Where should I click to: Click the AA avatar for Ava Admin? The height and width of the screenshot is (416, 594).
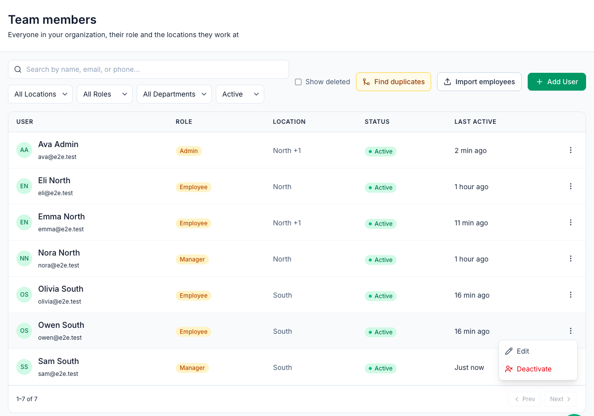(24, 150)
